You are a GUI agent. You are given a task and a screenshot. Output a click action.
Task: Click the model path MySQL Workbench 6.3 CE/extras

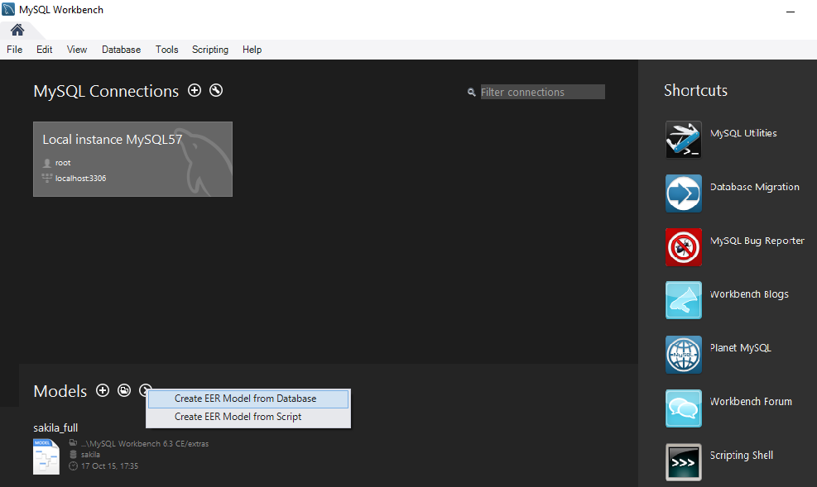(145, 444)
